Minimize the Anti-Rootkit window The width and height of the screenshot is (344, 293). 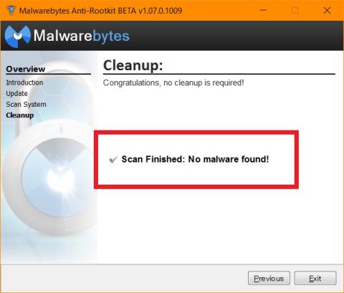pyautogui.click(x=263, y=10)
